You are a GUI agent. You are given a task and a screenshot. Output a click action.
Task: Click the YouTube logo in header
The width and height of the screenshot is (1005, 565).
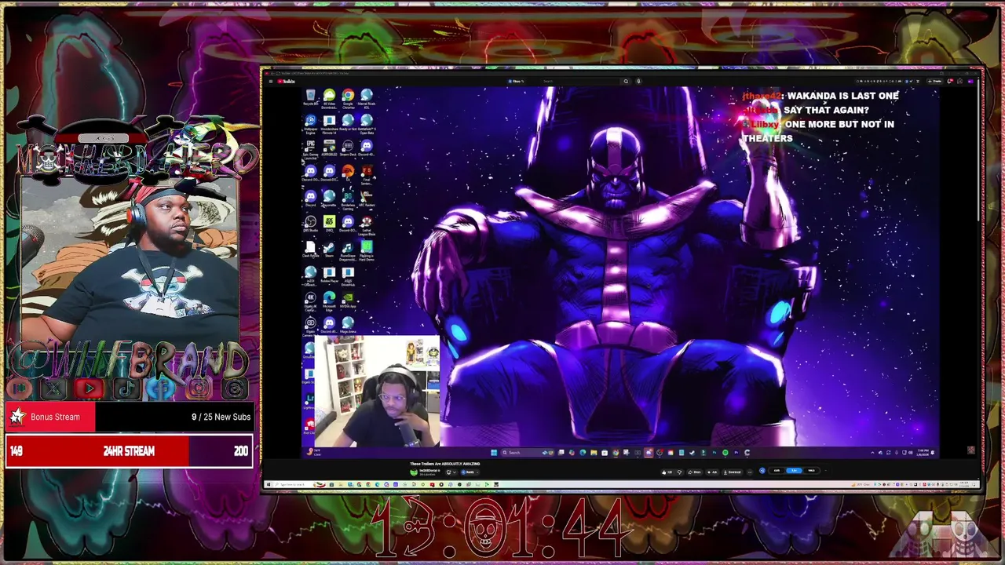287,81
